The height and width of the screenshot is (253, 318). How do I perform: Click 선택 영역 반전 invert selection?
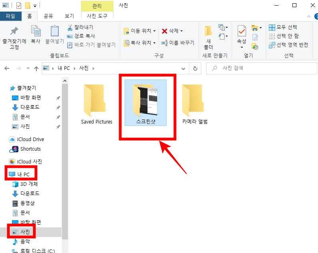pyautogui.click(x=288, y=45)
